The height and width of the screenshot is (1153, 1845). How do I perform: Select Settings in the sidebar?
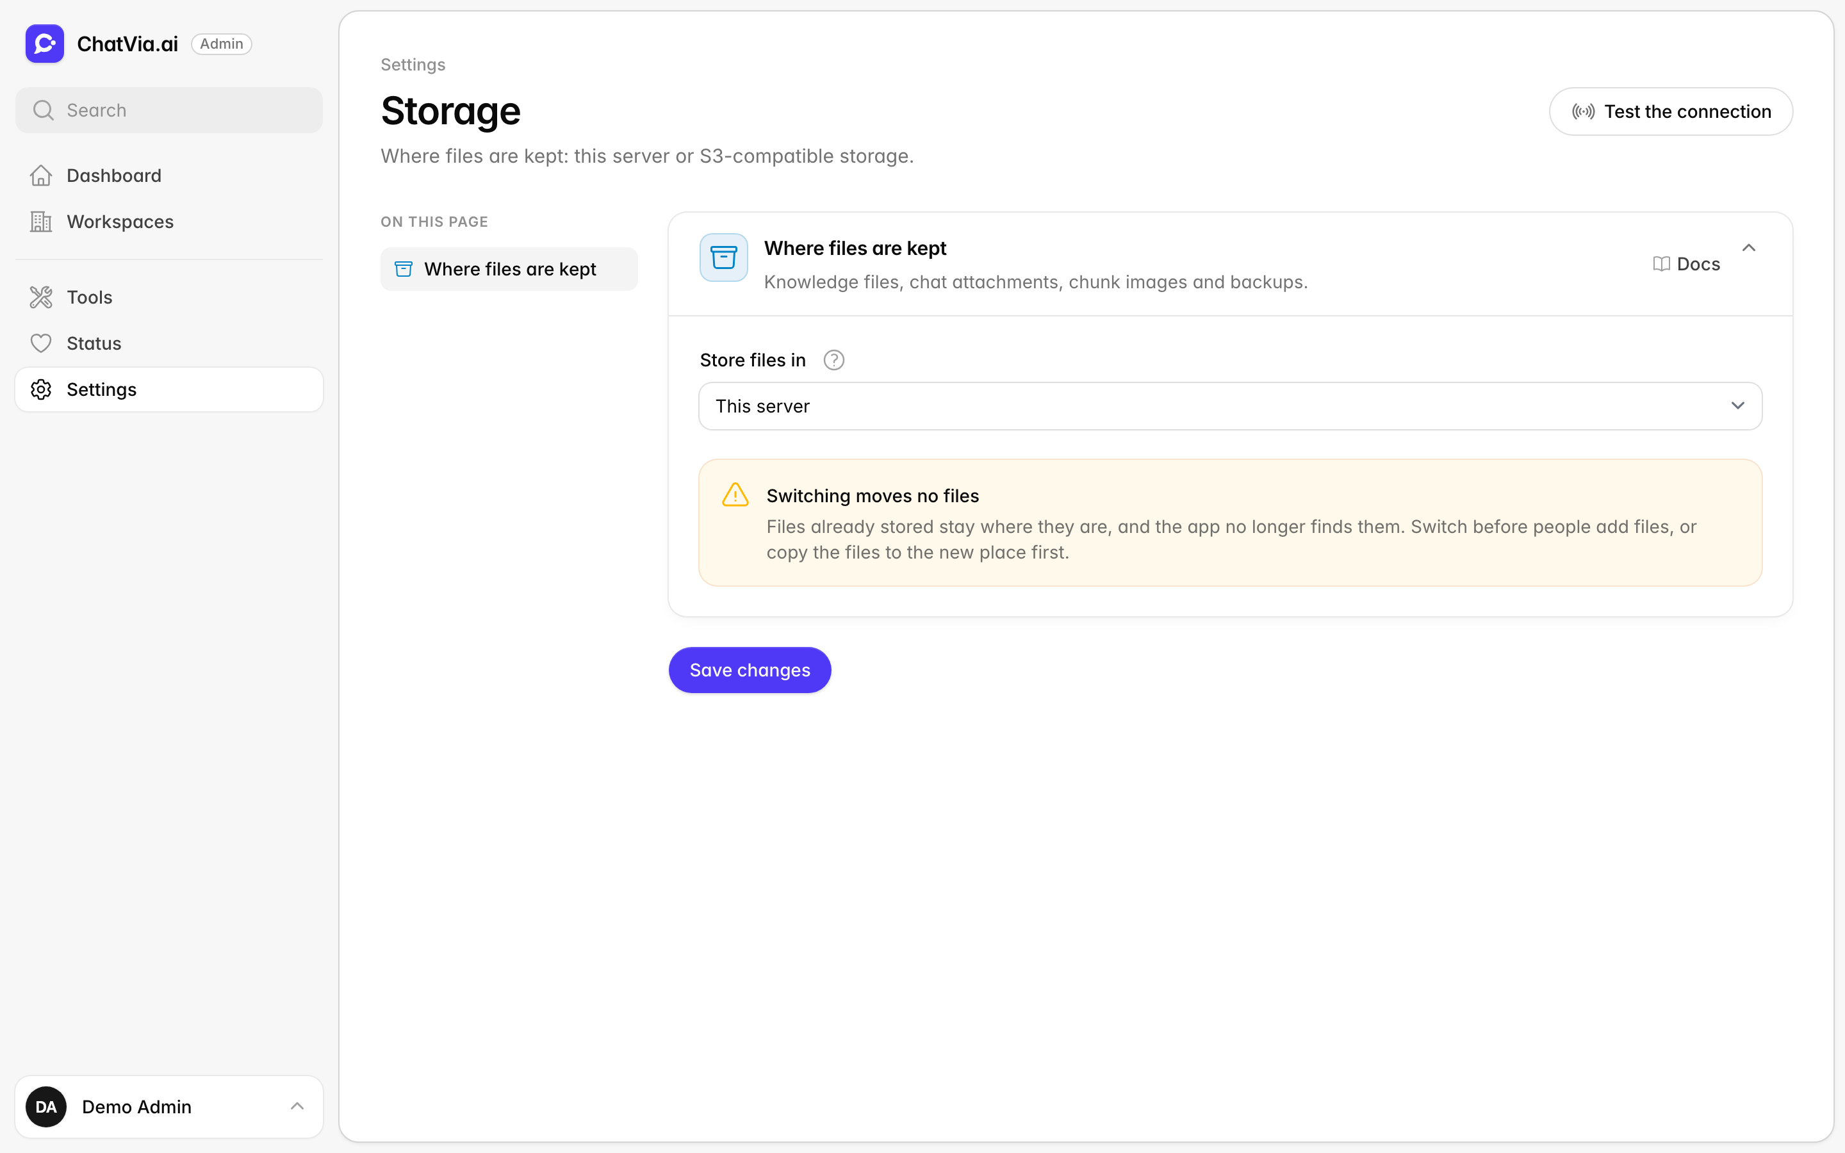(x=169, y=389)
